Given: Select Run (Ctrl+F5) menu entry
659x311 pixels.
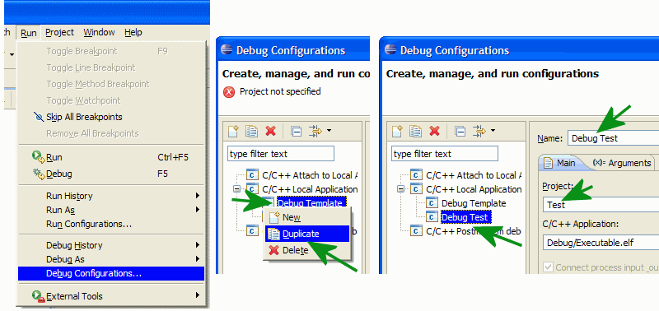Looking at the screenshot, I should pyautogui.click(x=111, y=157).
